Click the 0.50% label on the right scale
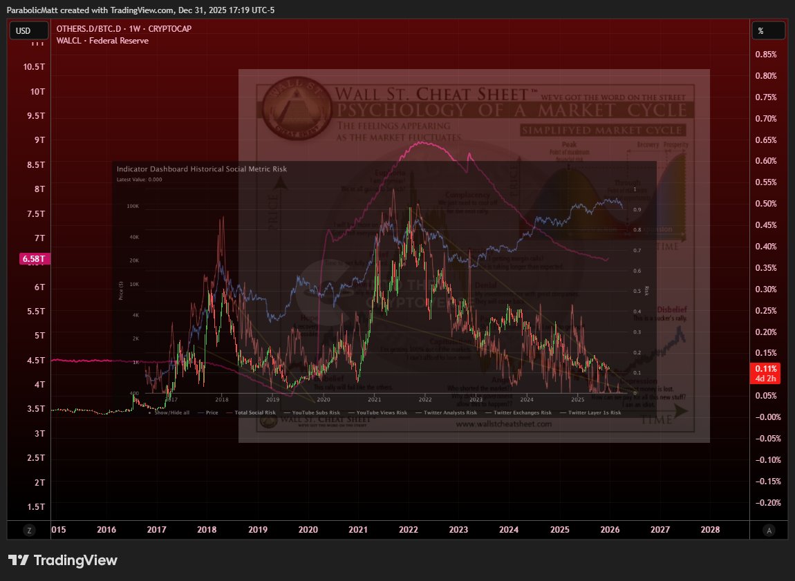 pyautogui.click(x=765, y=204)
